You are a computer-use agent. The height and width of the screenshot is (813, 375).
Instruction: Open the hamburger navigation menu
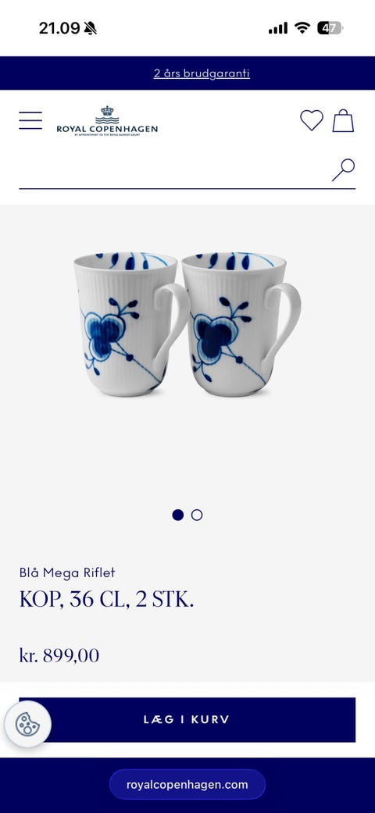tap(30, 120)
